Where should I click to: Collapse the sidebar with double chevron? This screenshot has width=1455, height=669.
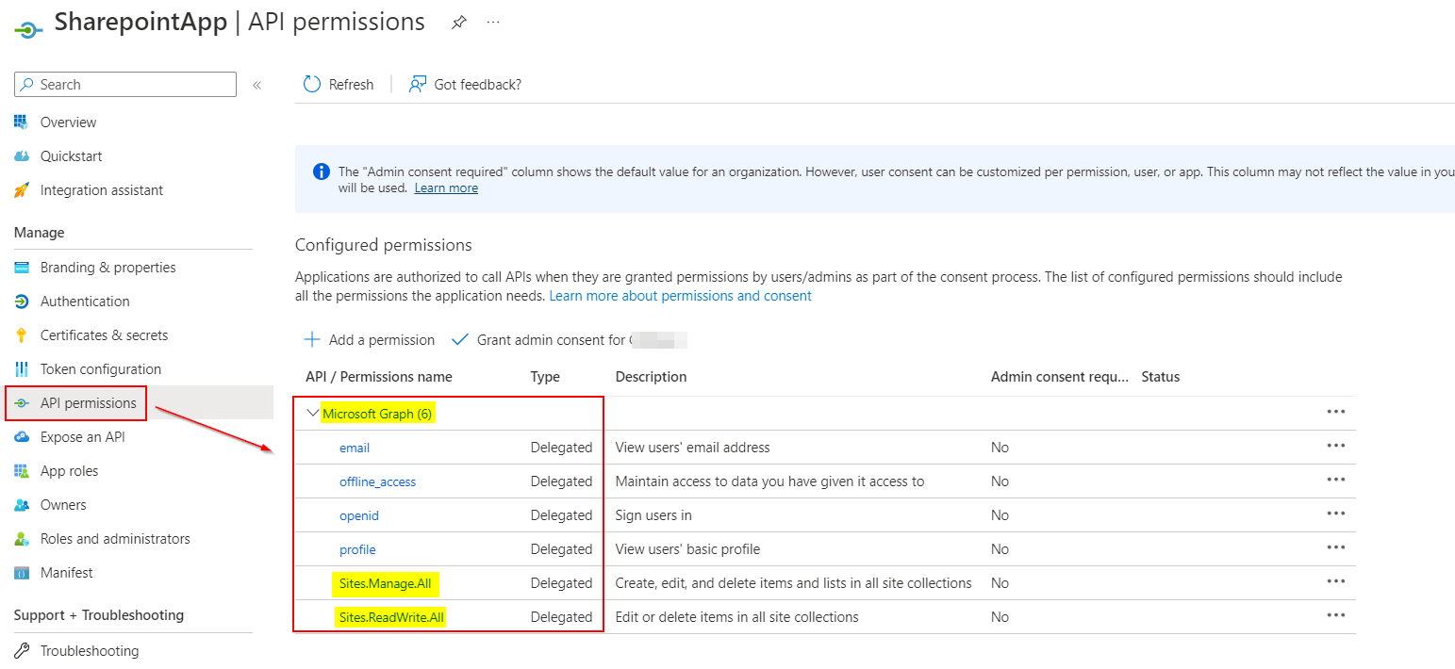point(256,85)
